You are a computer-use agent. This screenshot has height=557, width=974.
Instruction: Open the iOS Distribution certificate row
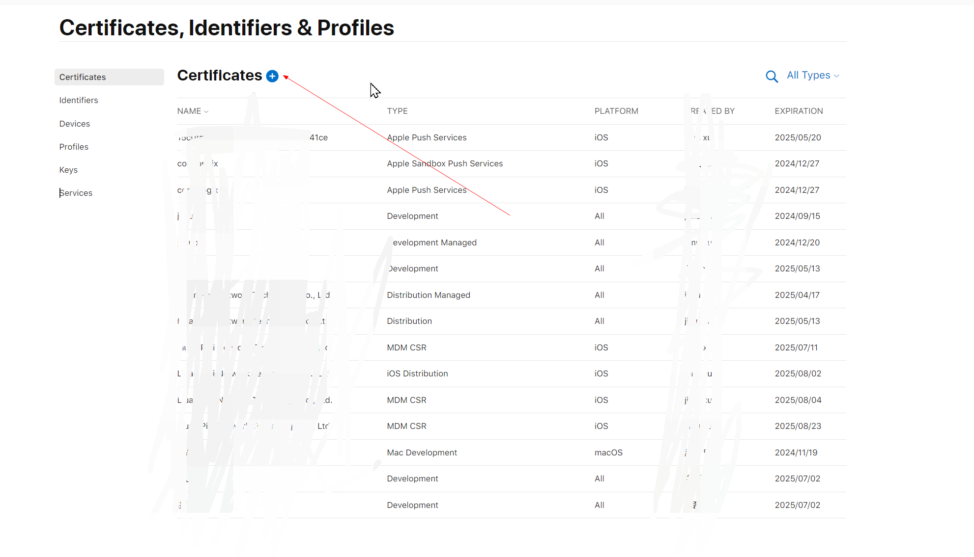point(417,373)
